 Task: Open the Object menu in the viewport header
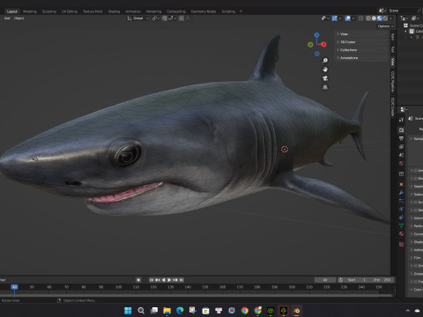[19, 18]
